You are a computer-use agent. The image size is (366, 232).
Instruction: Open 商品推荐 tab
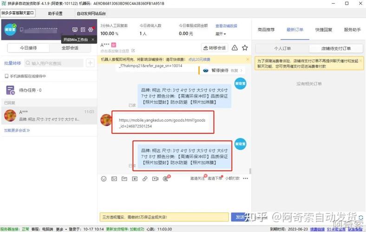pyautogui.click(x=266, y=30)
